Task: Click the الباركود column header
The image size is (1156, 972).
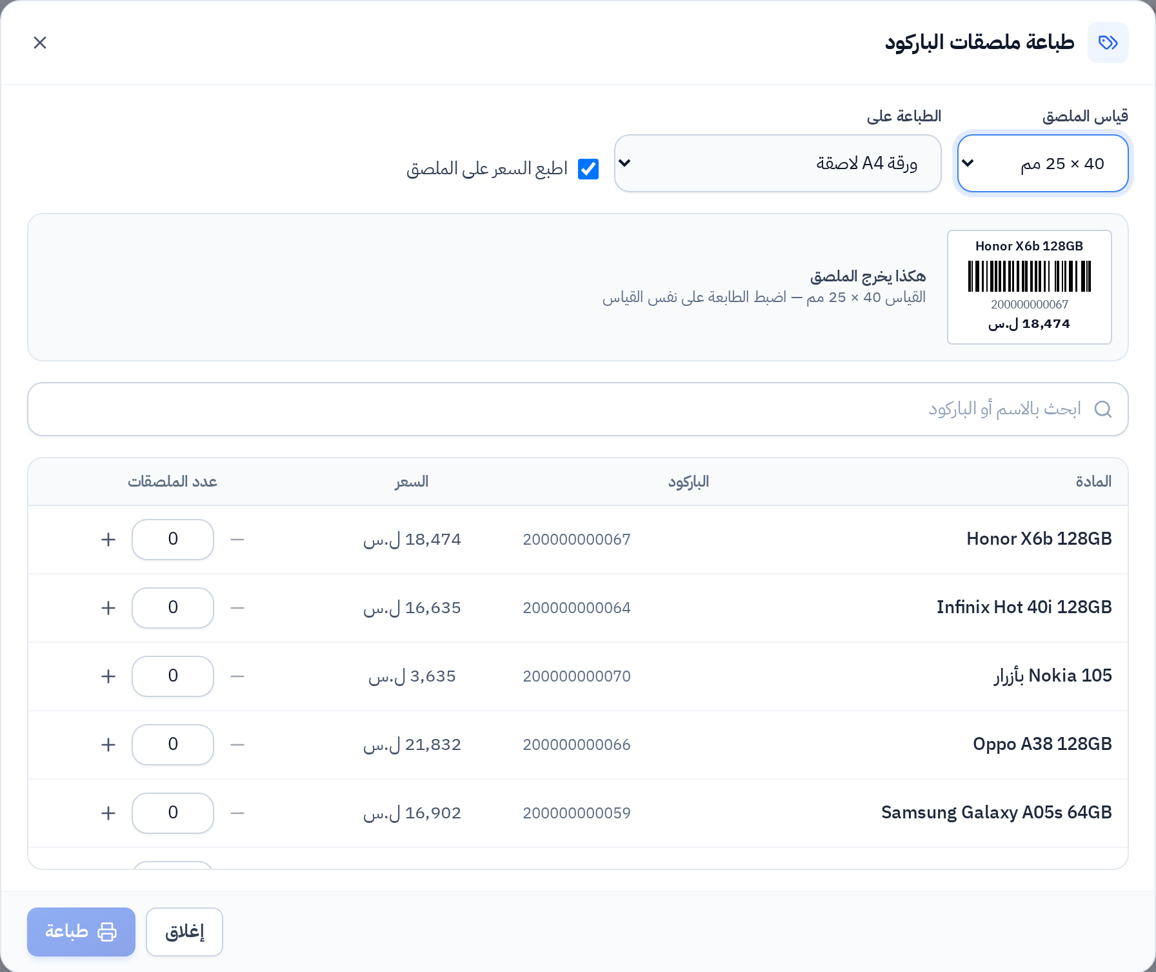Action: 688,481
